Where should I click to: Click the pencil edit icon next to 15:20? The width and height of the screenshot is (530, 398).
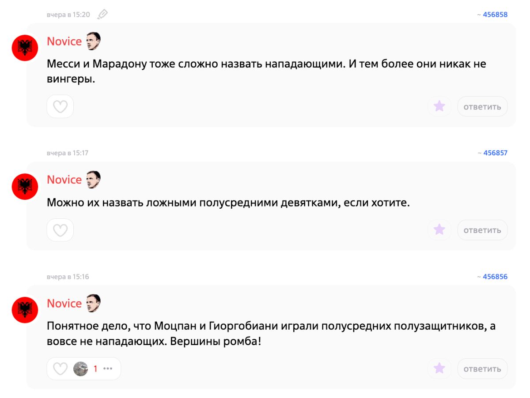102,15
